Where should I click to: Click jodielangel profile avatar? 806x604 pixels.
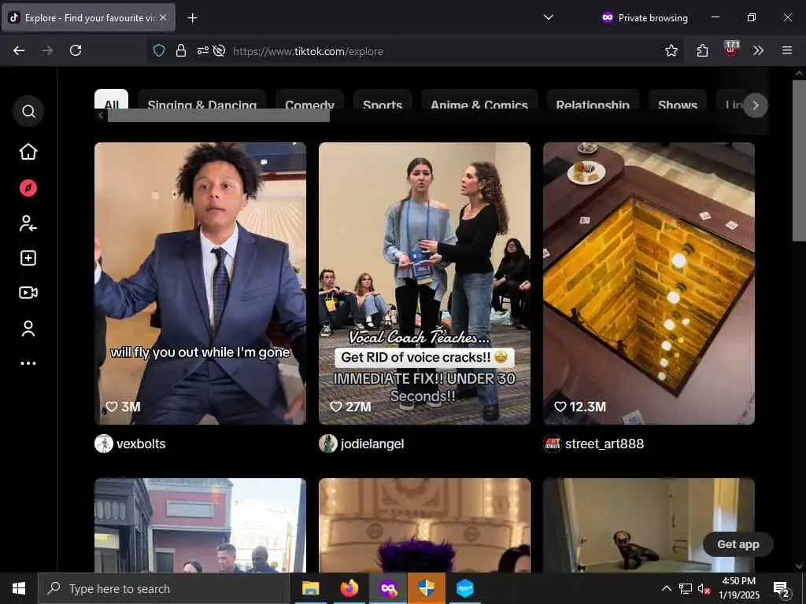pos(328,444)
